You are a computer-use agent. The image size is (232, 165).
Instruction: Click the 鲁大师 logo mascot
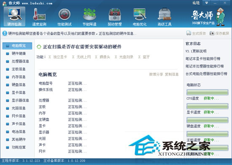click(x=221, y=17)
